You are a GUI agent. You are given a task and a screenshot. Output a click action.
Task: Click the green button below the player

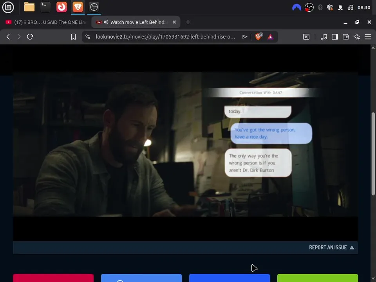click(x=318, y=278)
